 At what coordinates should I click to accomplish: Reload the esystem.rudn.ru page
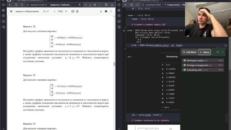pyautogui.click(x=22, y=5)
